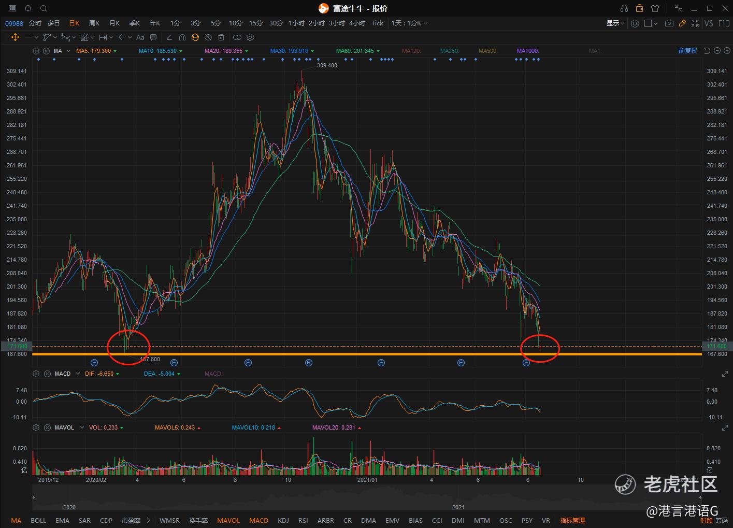Open 指标管理 indicator management

pos(572,520)
